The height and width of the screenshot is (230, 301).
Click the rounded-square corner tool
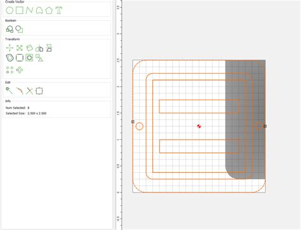point(20,58)
